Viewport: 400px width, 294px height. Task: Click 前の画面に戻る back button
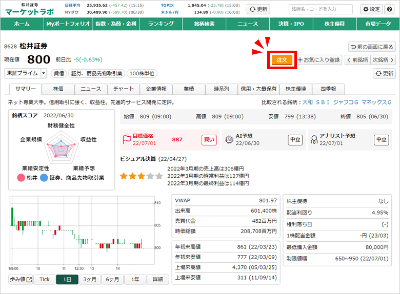(372, 47)
